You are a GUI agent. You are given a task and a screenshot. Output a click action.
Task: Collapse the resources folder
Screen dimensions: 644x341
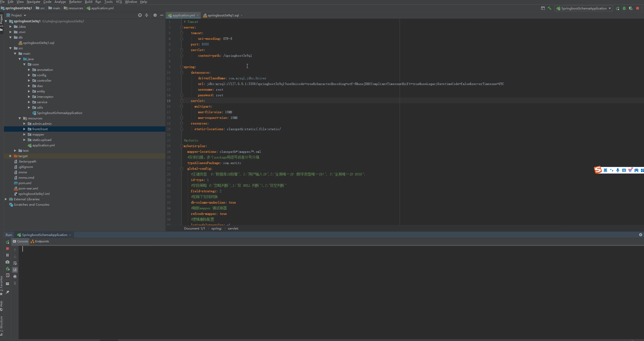tap(20, 118)
